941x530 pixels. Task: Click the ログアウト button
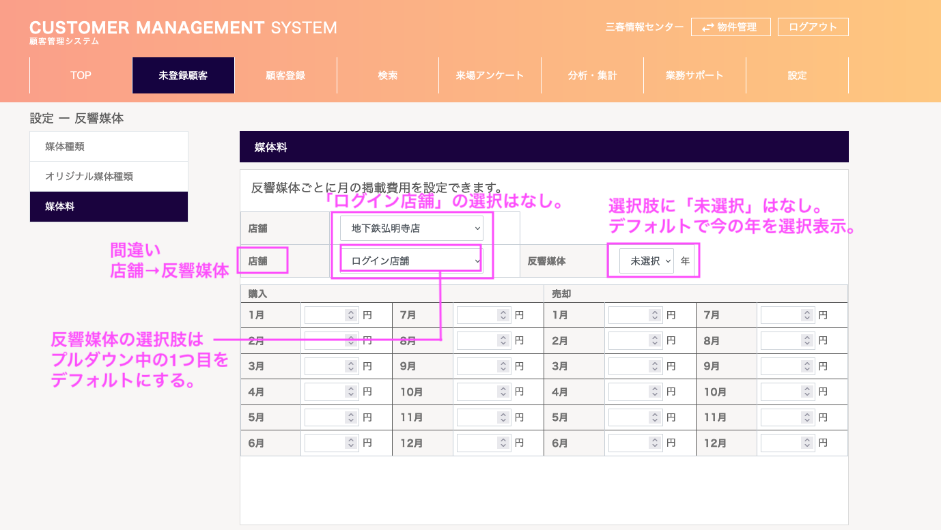click(813, 27)
